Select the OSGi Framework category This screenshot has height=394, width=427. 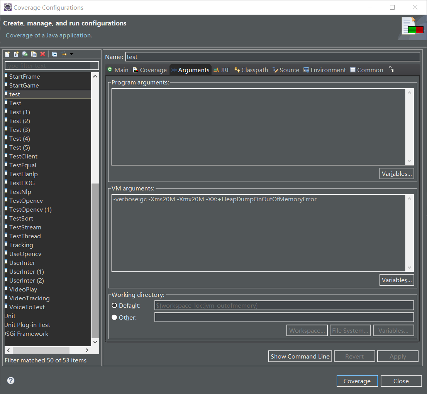click(x=26, y=333)
